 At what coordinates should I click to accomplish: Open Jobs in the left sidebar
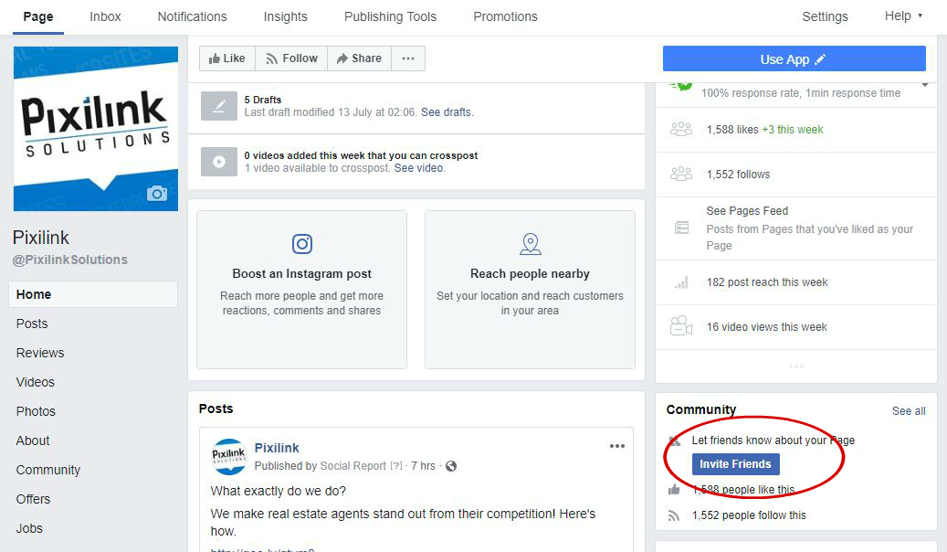point(29,528)
